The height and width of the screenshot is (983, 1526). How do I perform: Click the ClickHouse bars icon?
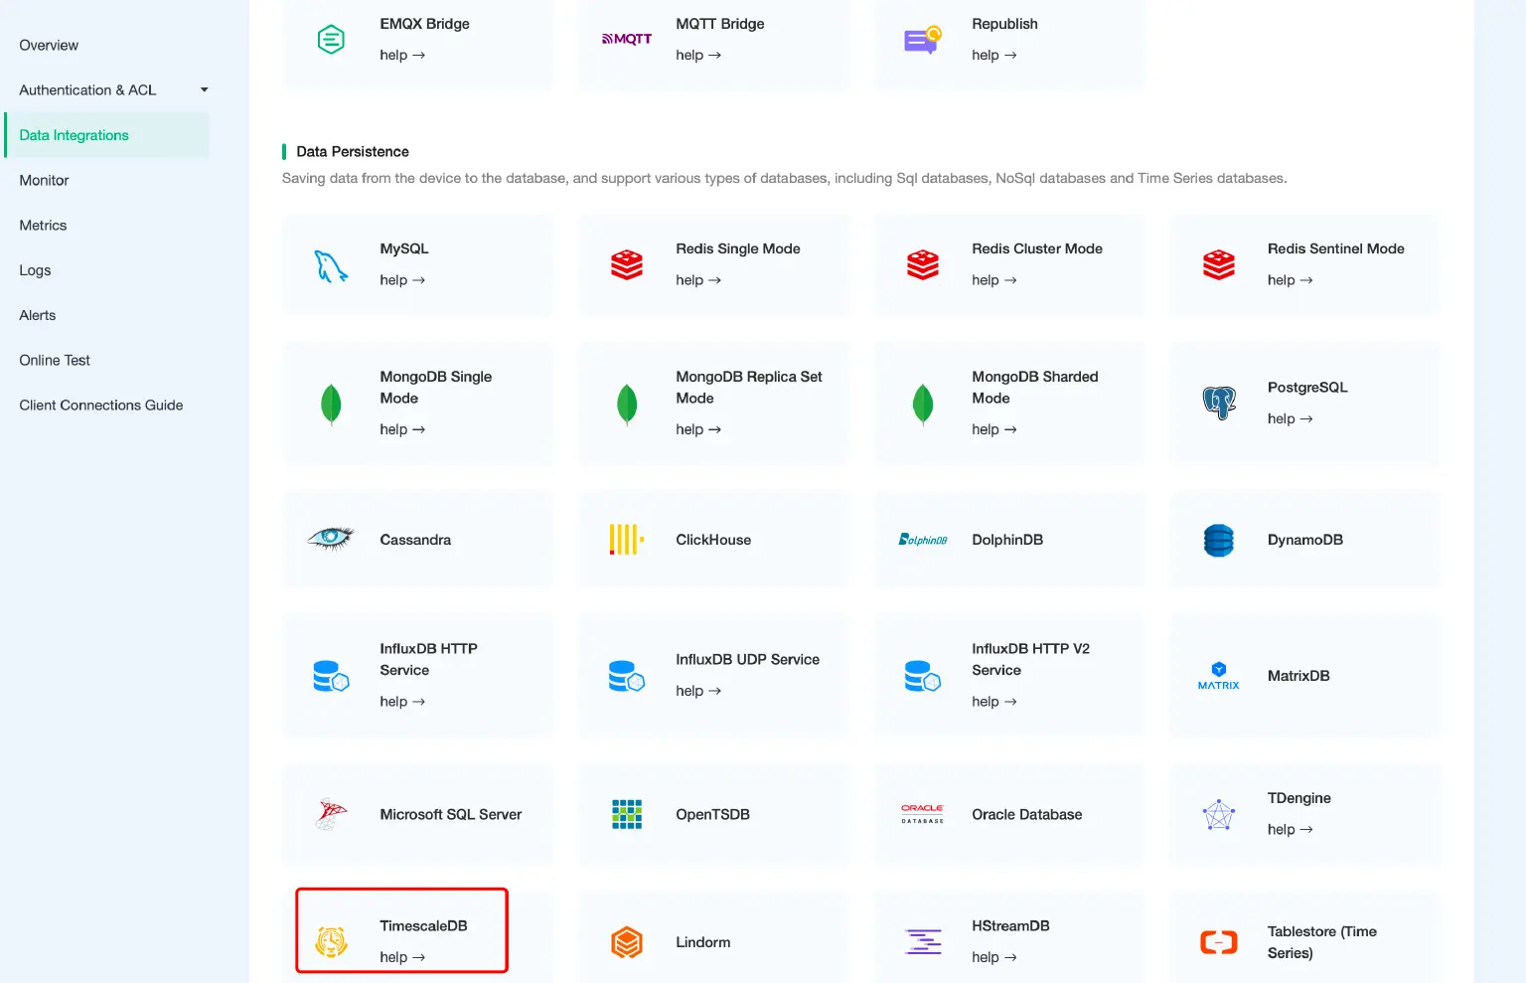(x=626, y=540)
